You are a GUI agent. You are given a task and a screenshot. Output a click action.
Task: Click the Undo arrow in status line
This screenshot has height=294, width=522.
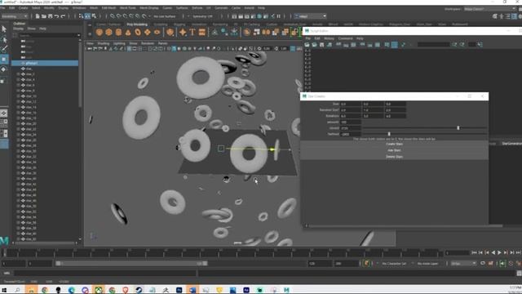pos(56,16)
